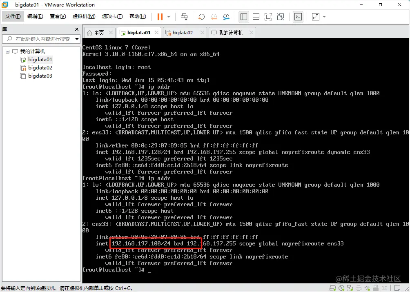Open the 文件(F) menu
The height and width of the screenshot is (292, 410).
pos(13,16)
